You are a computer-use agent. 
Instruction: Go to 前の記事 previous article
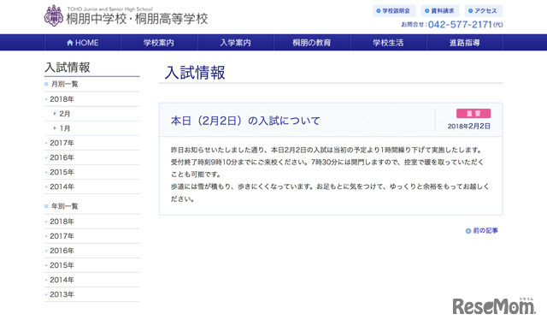click(485, 231)
